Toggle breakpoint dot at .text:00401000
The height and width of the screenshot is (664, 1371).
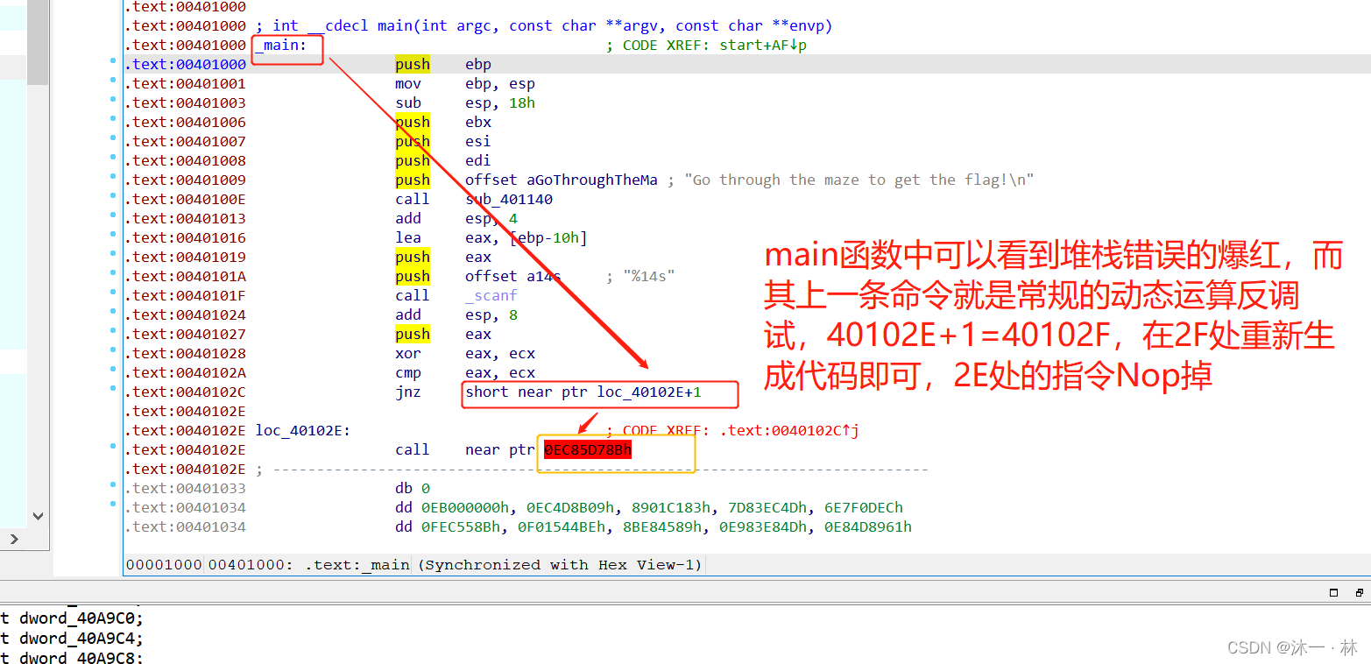113,61
